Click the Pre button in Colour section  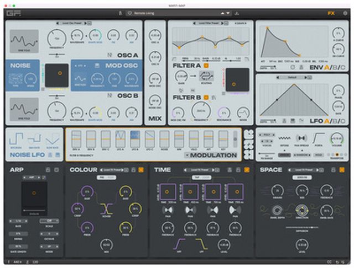point(102,178)
